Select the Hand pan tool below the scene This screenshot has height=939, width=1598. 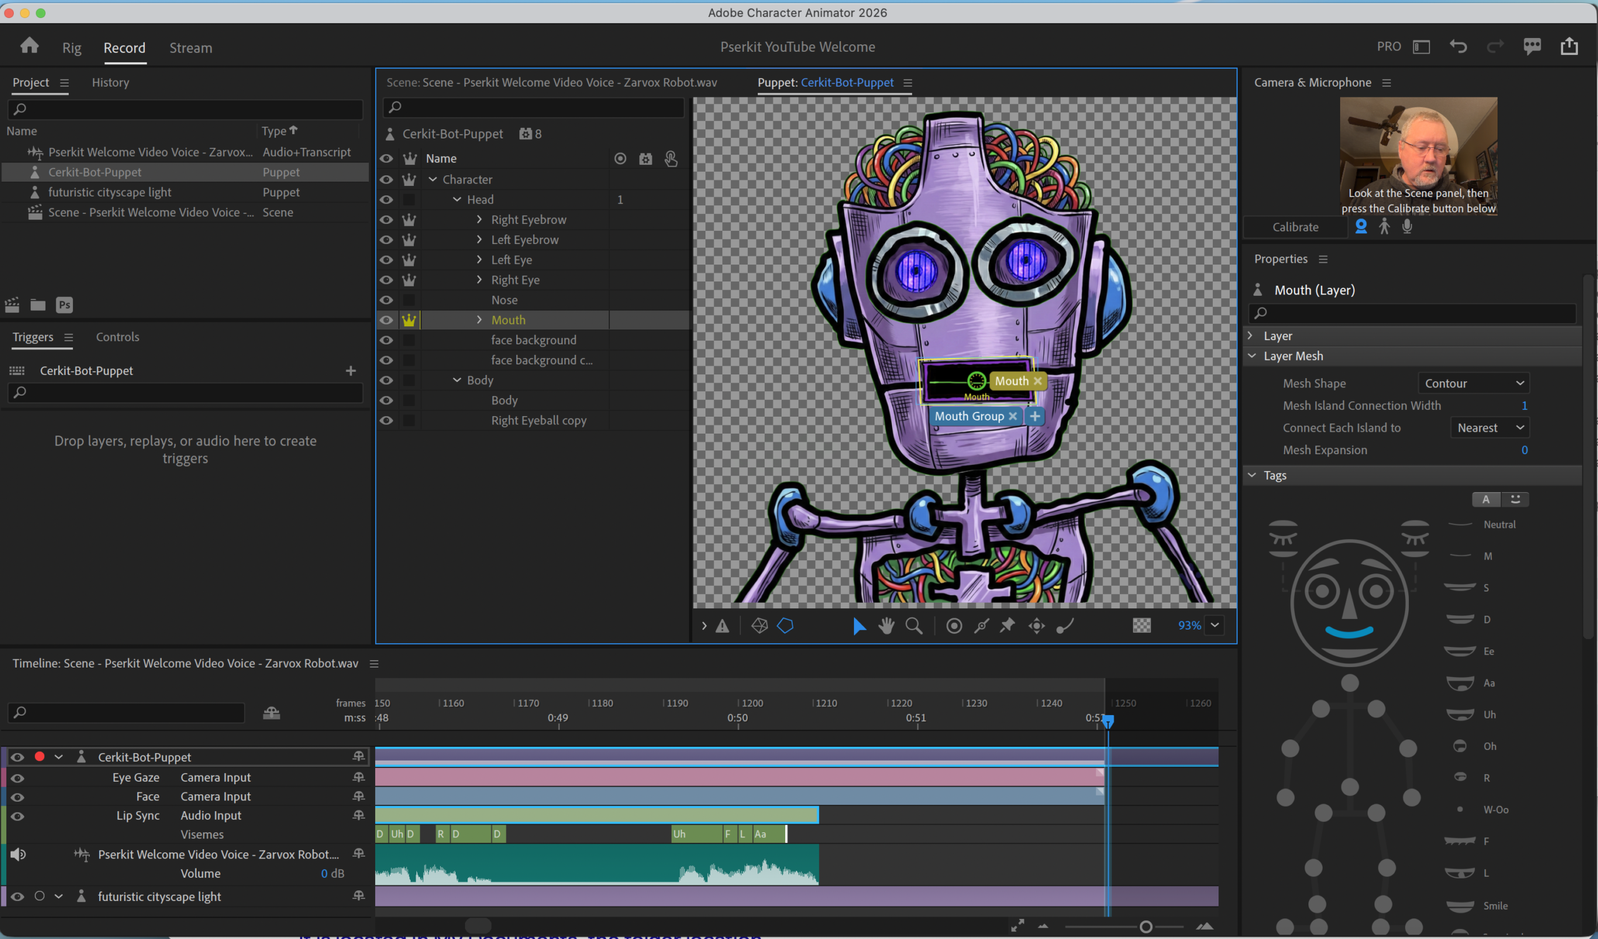click(886, 626)
